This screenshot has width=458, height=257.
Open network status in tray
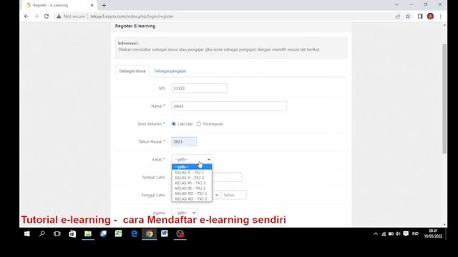[x=384, y=233]
